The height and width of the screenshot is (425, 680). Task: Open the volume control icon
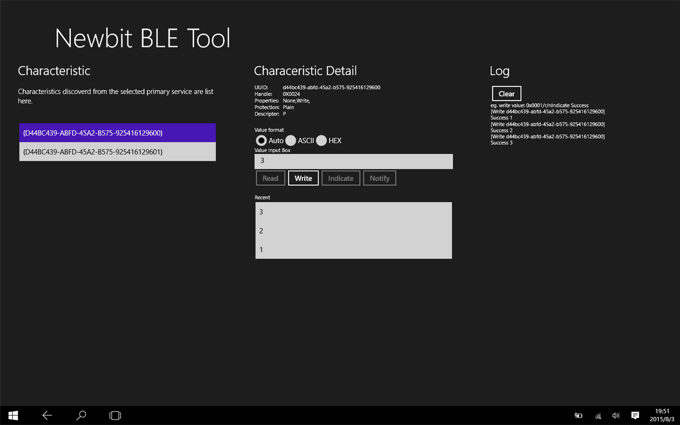[x=616, y=415]
